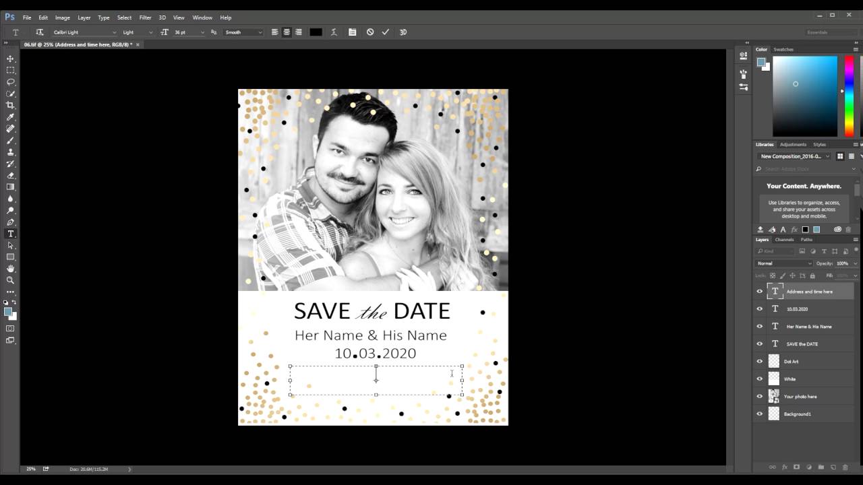Image resolution: width=863 pixels, height=485 pixels.
Task: Open the library selection dropdown
Action: pos(795,156)
